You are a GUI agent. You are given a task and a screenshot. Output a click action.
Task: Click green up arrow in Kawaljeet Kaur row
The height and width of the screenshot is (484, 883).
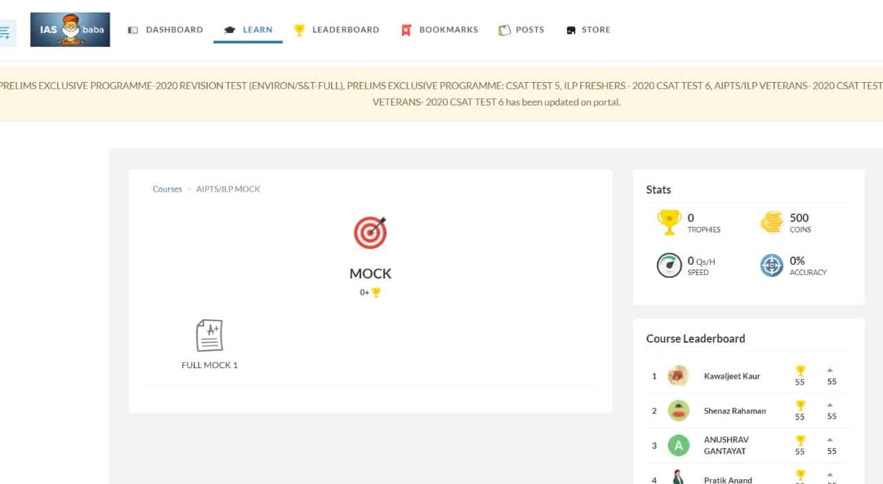(830, 370)
